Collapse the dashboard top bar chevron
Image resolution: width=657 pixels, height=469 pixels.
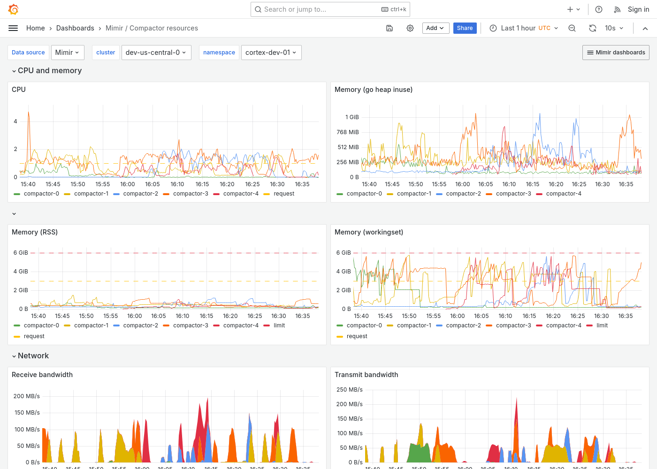[x=645, y=28]
